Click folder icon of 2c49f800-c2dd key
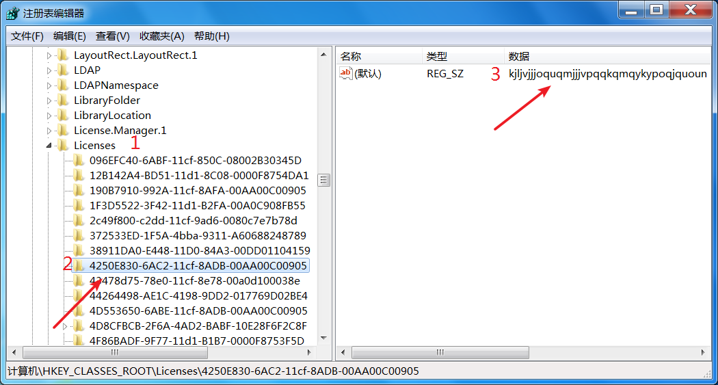The height and width of the screenshot is (385, 718). click(x=79, y=221)
